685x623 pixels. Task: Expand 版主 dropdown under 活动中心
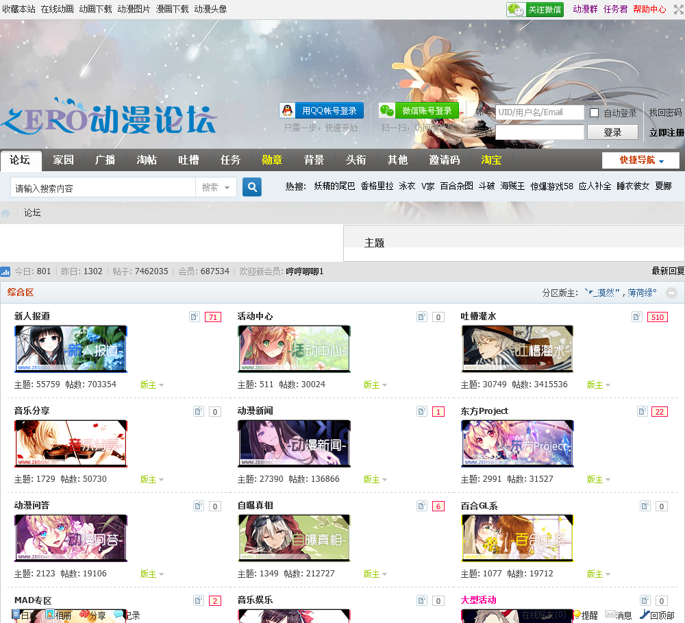click(375, 384)
